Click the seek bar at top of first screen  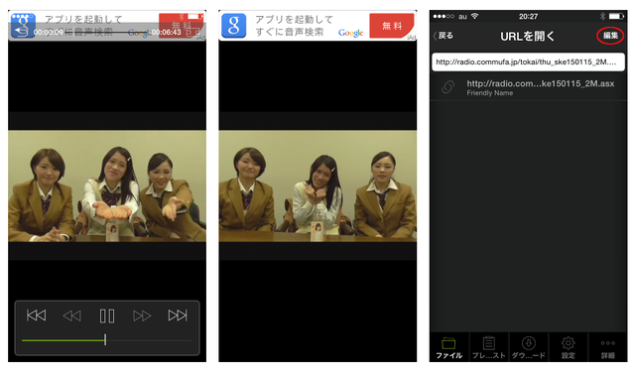point(107,32)
